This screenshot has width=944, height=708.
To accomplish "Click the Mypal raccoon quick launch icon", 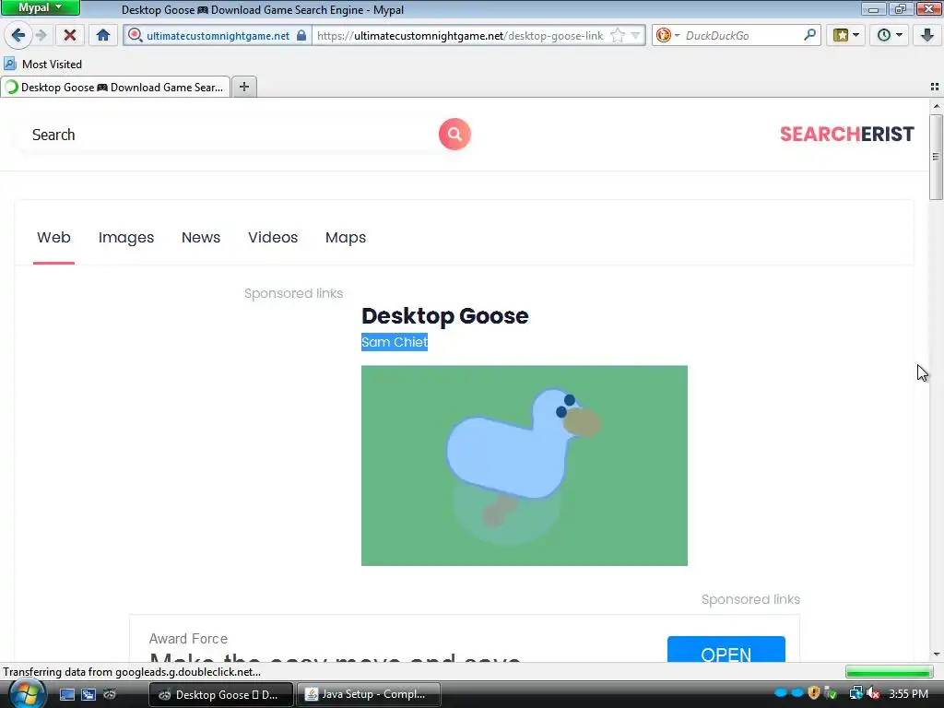I will click(x=110, y=694).
